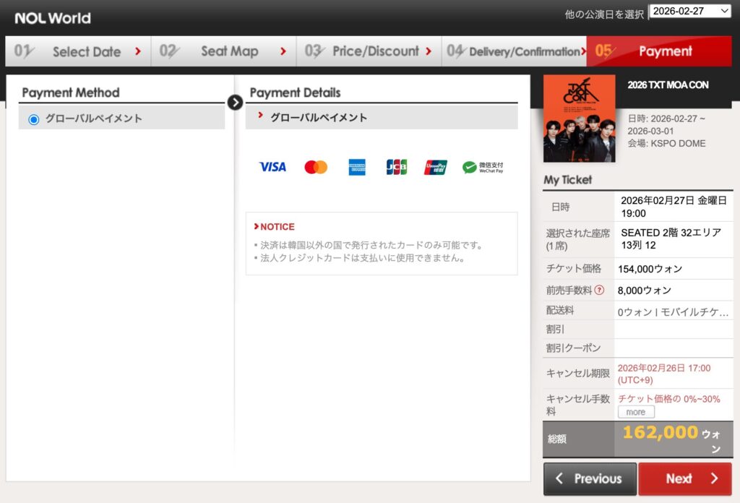Click the round arrow icon beside Payment Details
The width and height of the screenshot is (740, 503).
click(235, 102)
